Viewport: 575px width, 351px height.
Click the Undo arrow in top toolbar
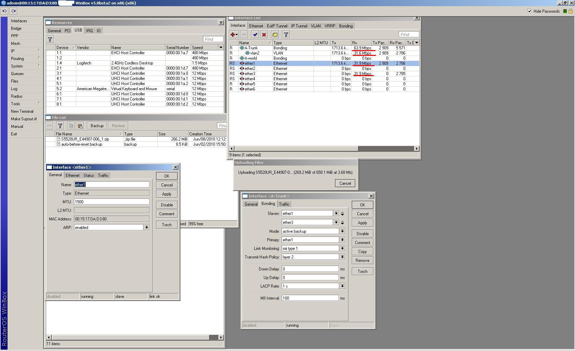point(4,11)
